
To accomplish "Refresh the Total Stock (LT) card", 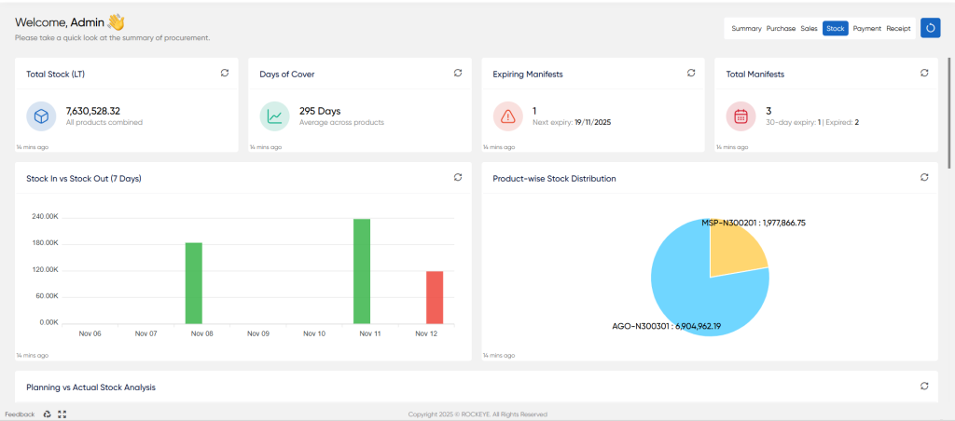I will point(225,73).
